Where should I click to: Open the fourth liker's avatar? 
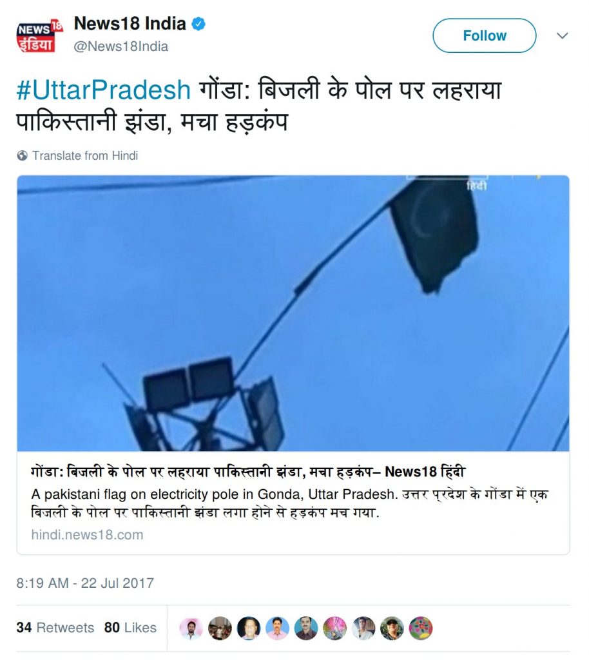[x=277, y=628]
